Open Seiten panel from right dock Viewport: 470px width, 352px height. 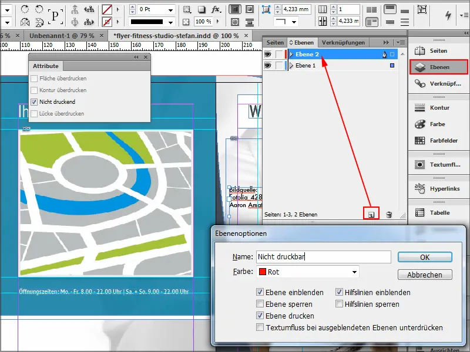[438, 51]
